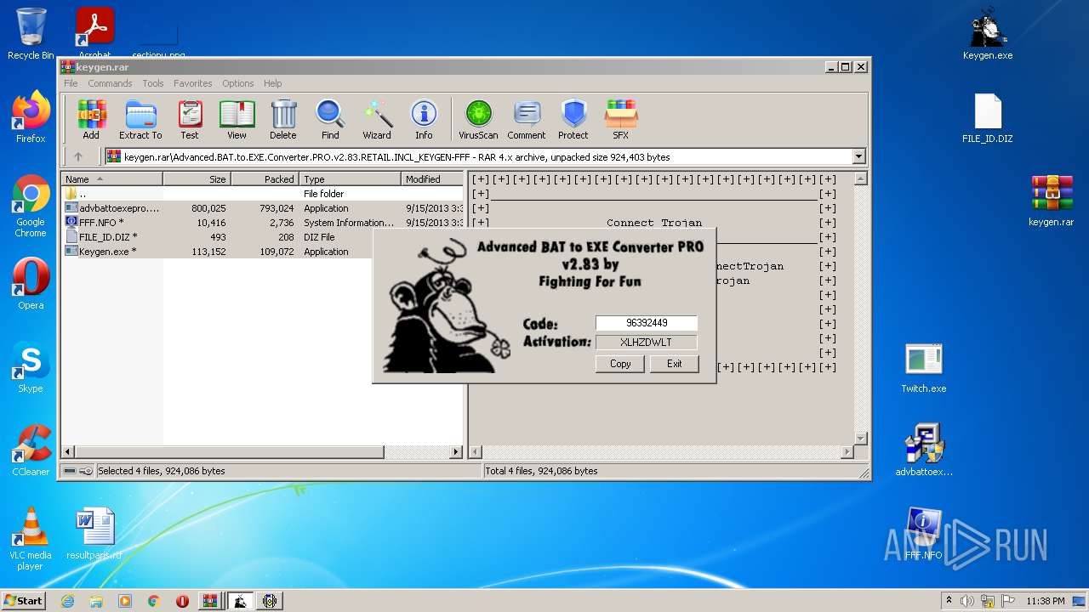Click the Activation field XLHZDWLT

pyautogui.click(x=647, y=342)
